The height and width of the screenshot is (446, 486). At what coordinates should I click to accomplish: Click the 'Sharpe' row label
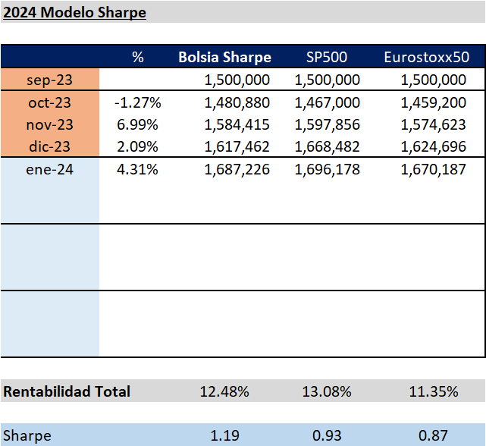coord(27,436)
